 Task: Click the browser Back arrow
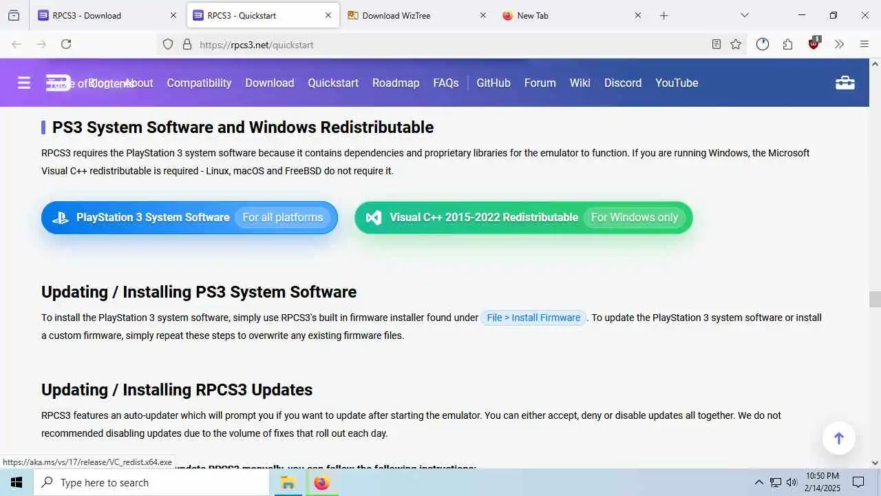click(x=17, y=44)
